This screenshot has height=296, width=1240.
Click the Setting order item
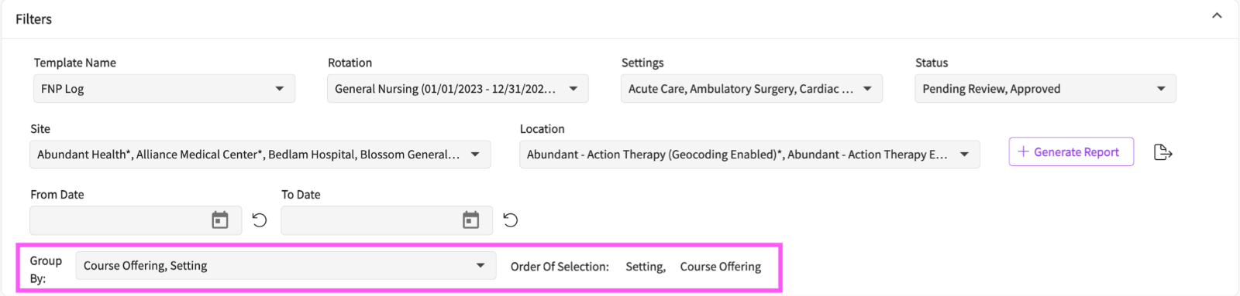[646, 266]
